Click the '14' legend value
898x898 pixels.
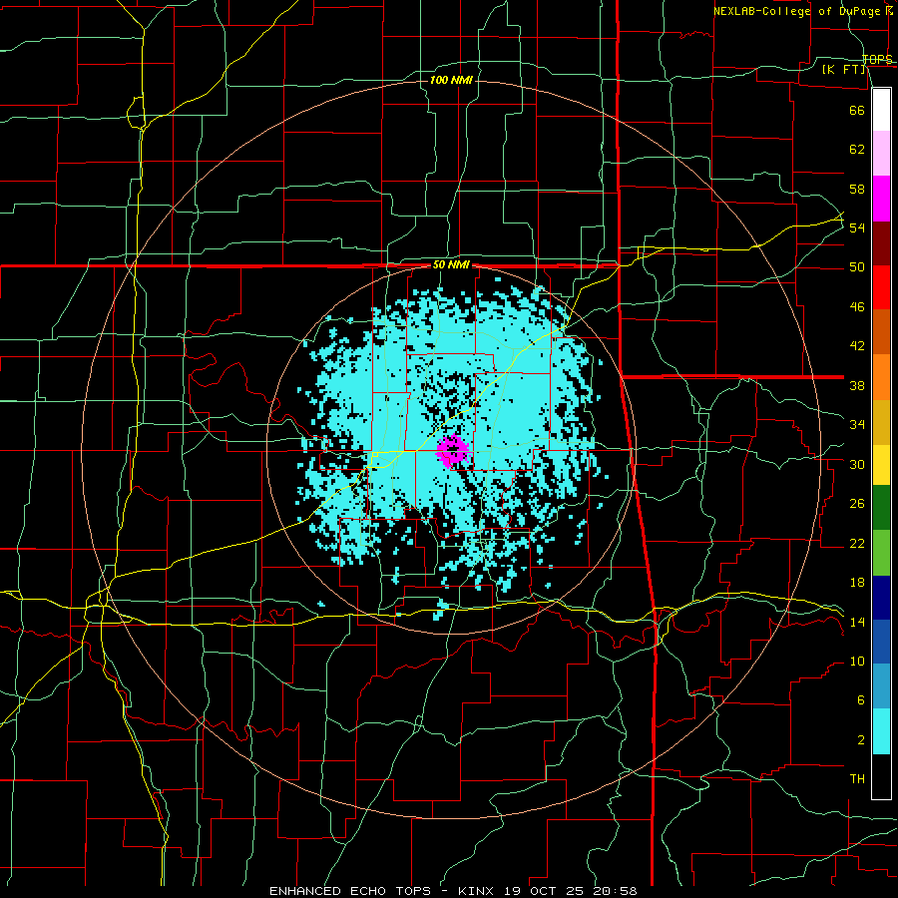coord(857,622)
